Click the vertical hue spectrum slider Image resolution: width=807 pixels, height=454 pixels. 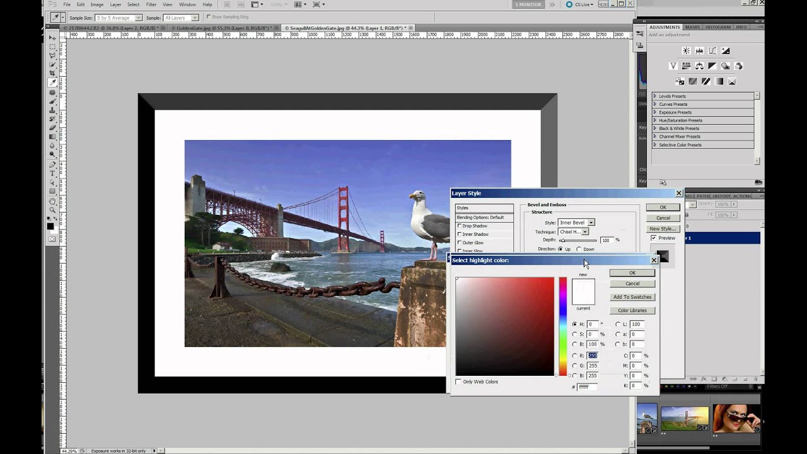pyautogui.click(x=562, y=327)
